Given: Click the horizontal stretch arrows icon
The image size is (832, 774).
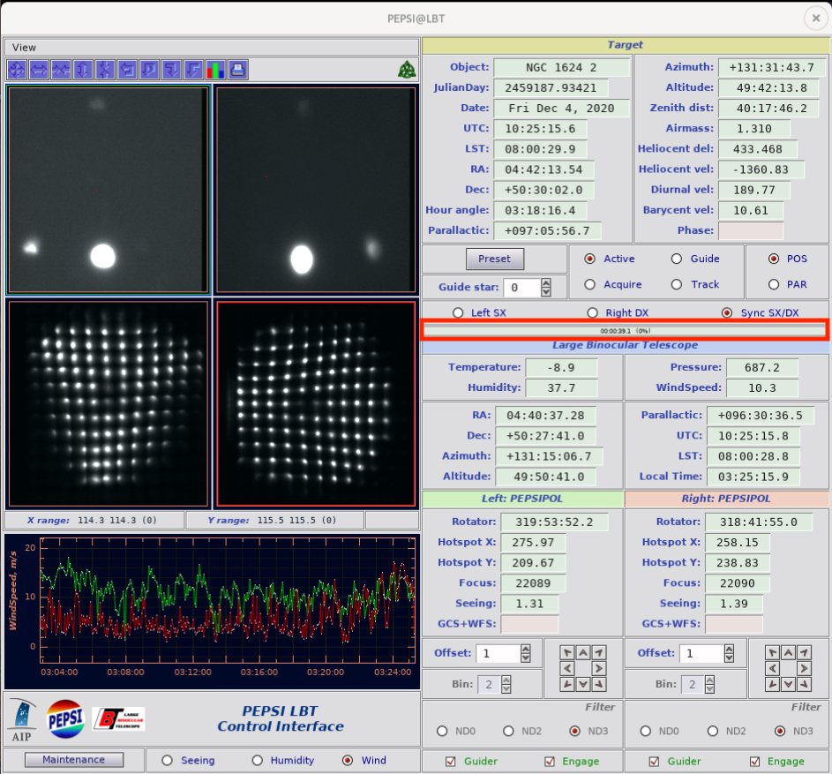Looking at the screenshot, I should [40, 70].
